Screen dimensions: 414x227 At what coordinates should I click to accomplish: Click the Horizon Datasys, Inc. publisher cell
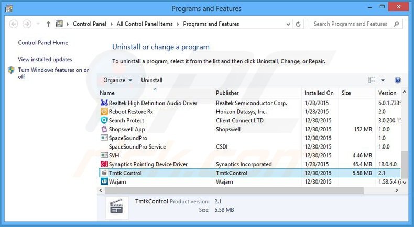pos(241,112)
